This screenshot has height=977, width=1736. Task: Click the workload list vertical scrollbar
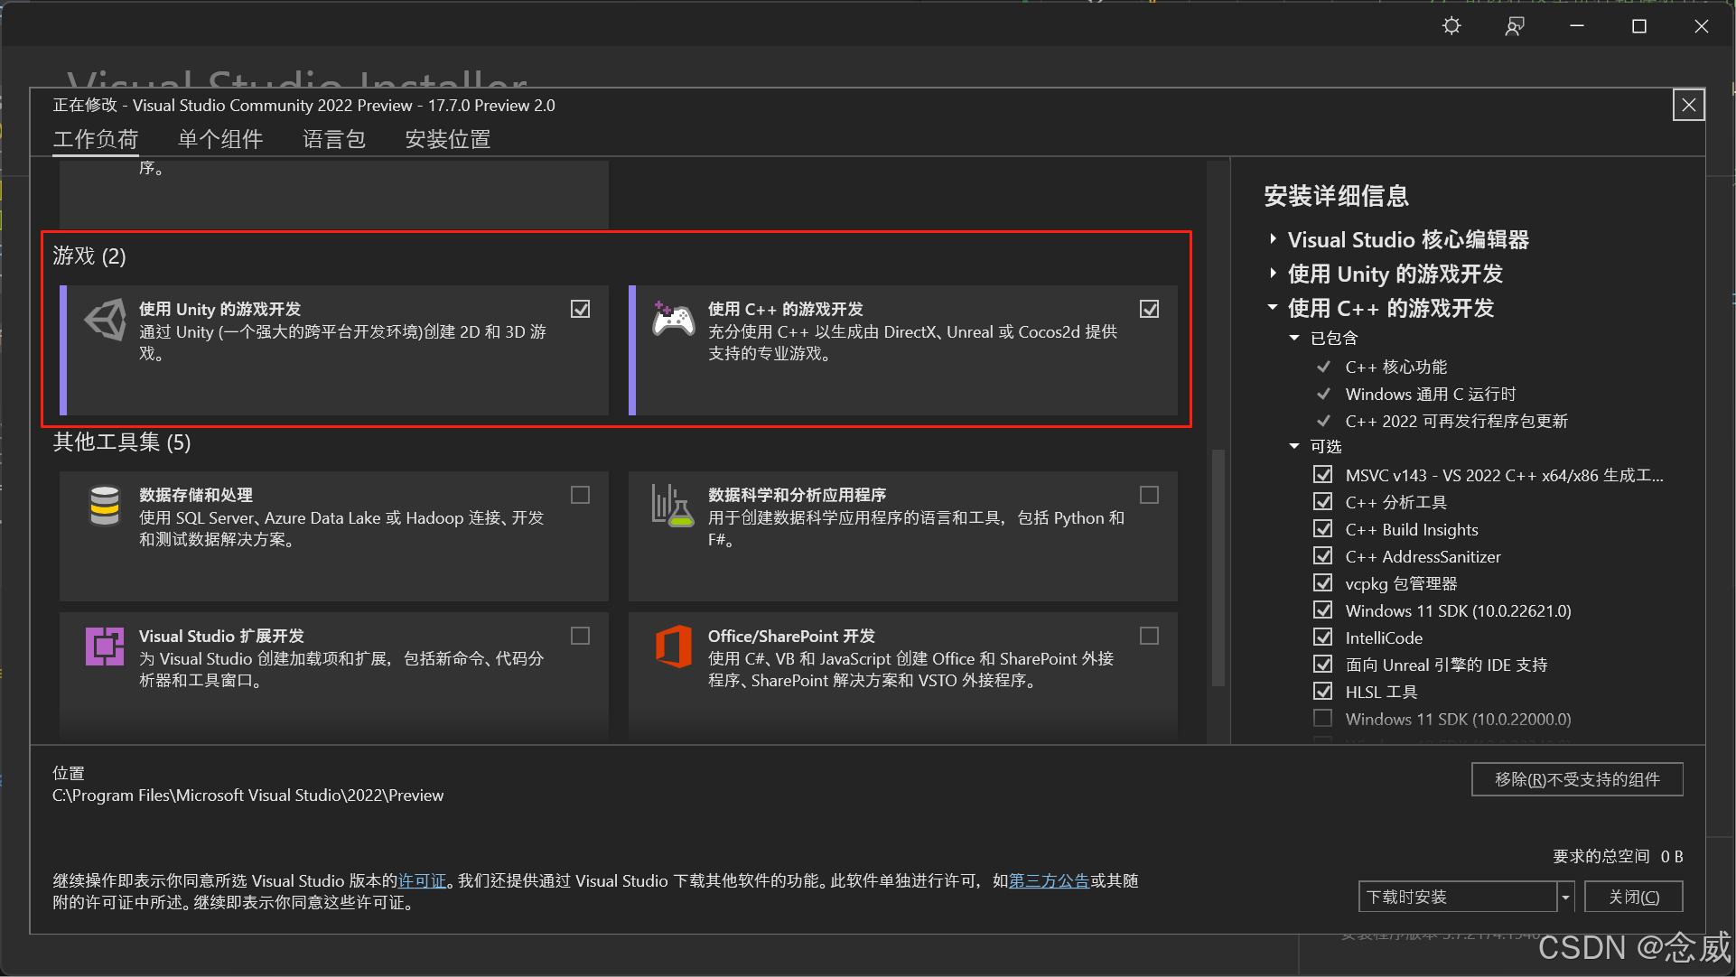1218,569
